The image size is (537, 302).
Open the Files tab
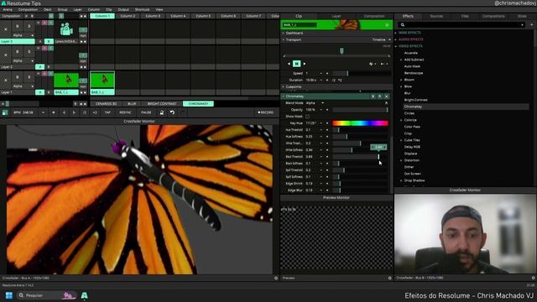click(465, 16)
